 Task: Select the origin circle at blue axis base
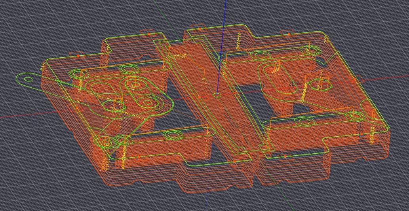tap(216, 95)
